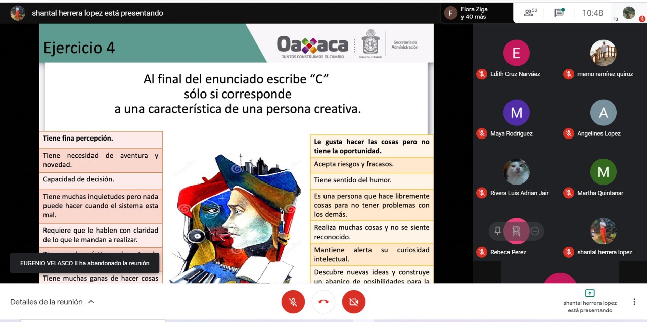Click the mute icon on Rebeca Perez's tile
The width and height of the screenshot is (647, 322).
[482, 252]
